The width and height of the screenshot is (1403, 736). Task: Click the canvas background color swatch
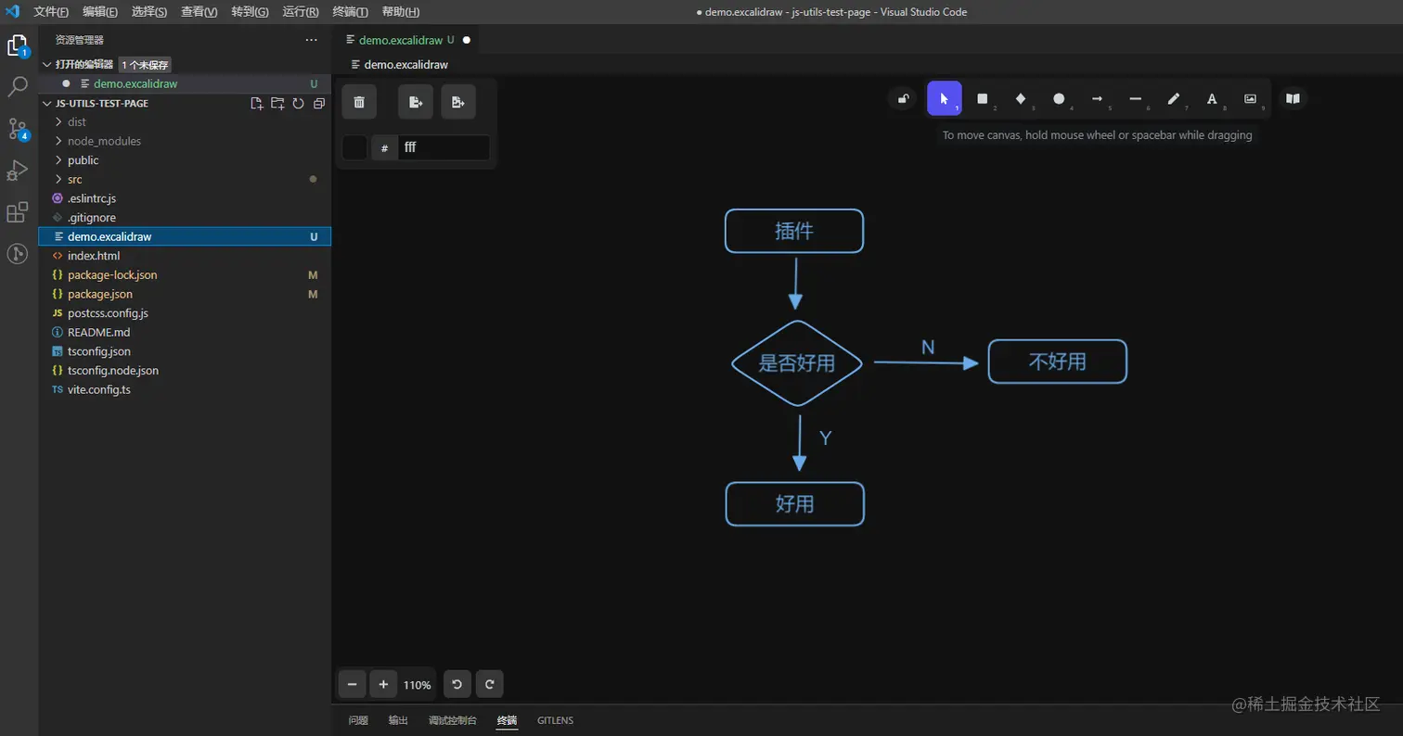tap(354, 147)
